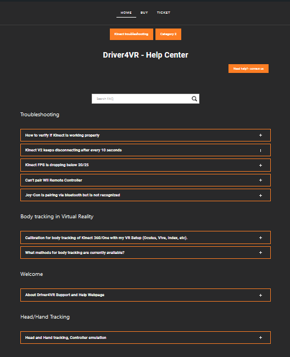The height and width of the screenshot is (357, 290).
Task: Select the Category 2 button
Action: pos(168,34)
